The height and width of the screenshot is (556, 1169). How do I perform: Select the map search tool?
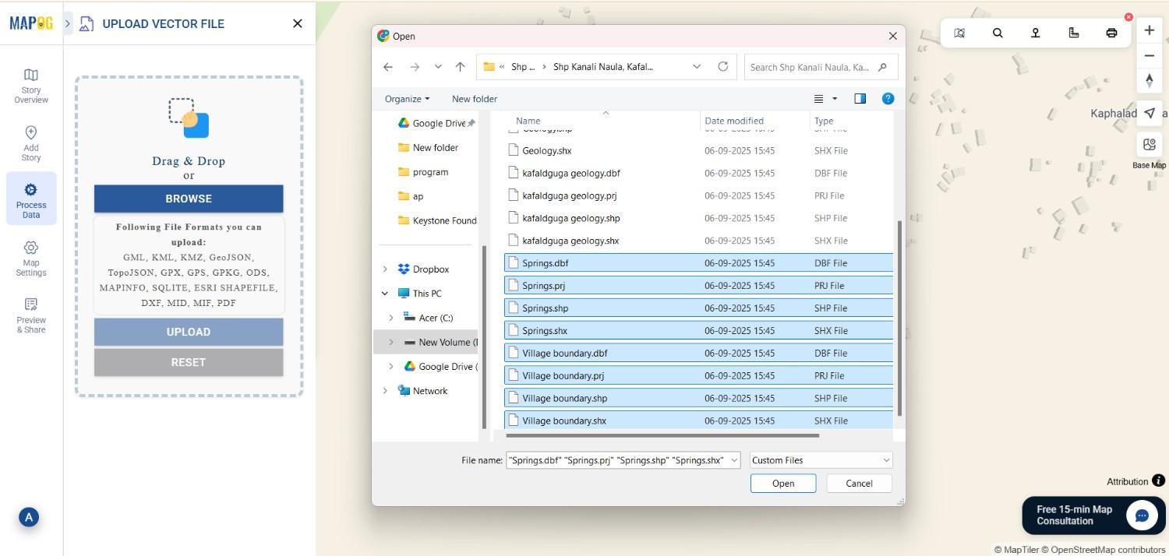click(998, 33)
